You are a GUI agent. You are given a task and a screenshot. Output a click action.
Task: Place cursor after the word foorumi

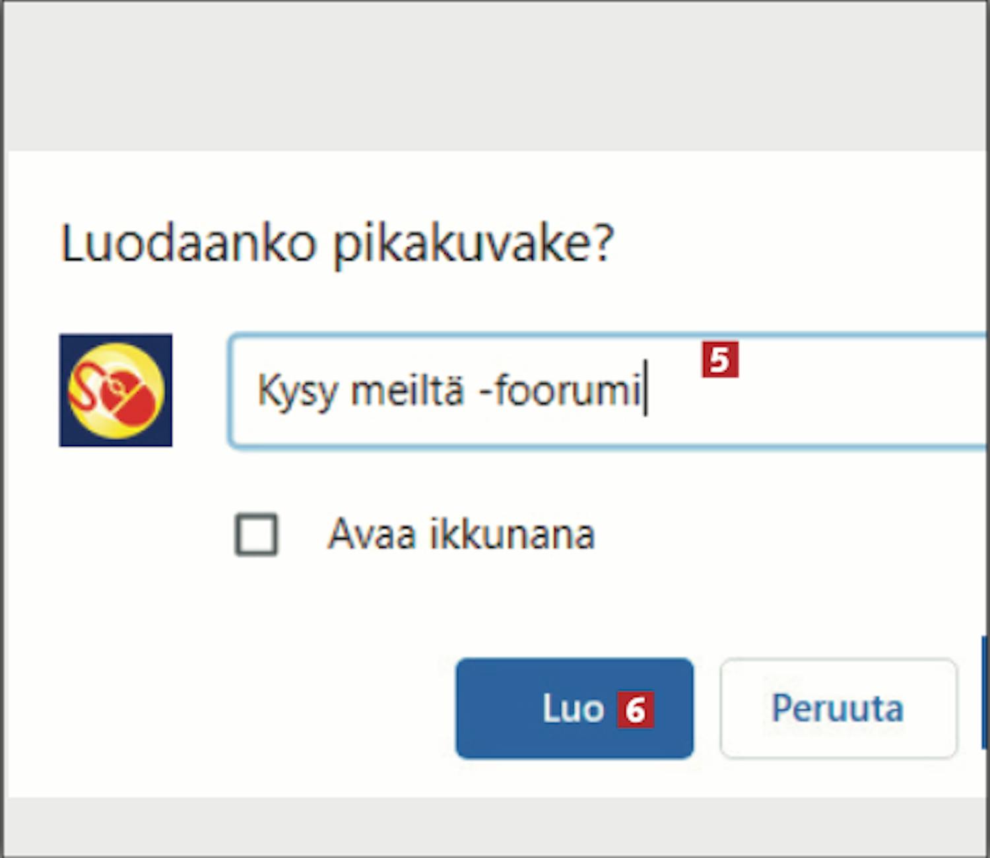point(644,390)
